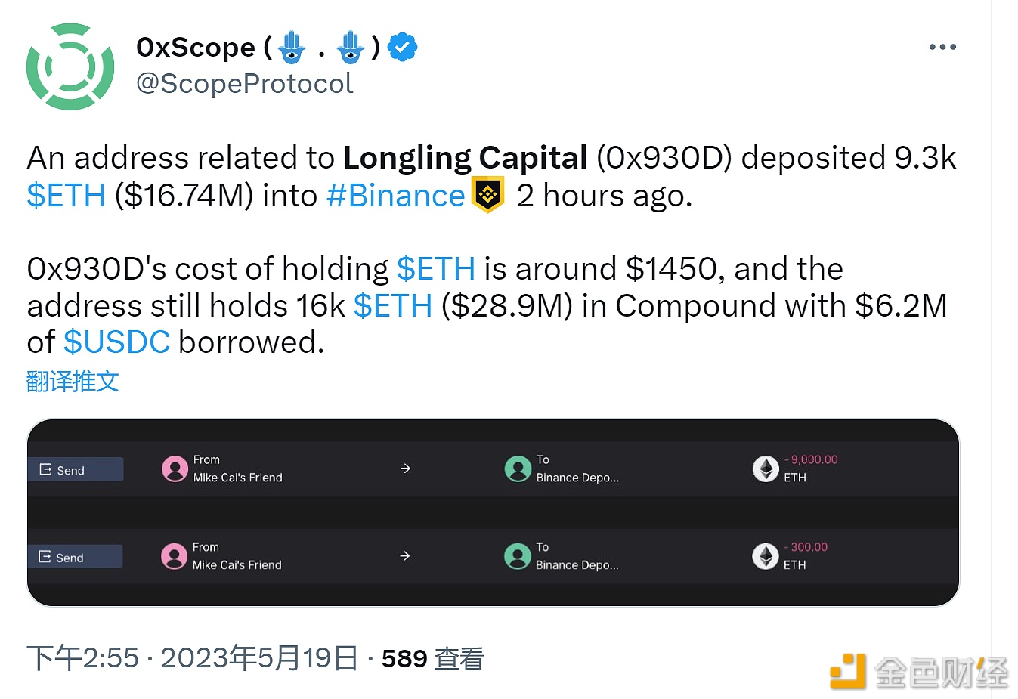Viewport: 1018px width, 699px height.
Task: Click the first row's ETH coin icon
Action: [766, 469]
